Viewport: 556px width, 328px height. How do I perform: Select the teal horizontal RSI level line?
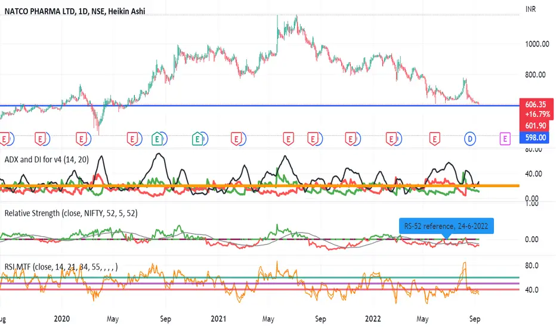260,277
